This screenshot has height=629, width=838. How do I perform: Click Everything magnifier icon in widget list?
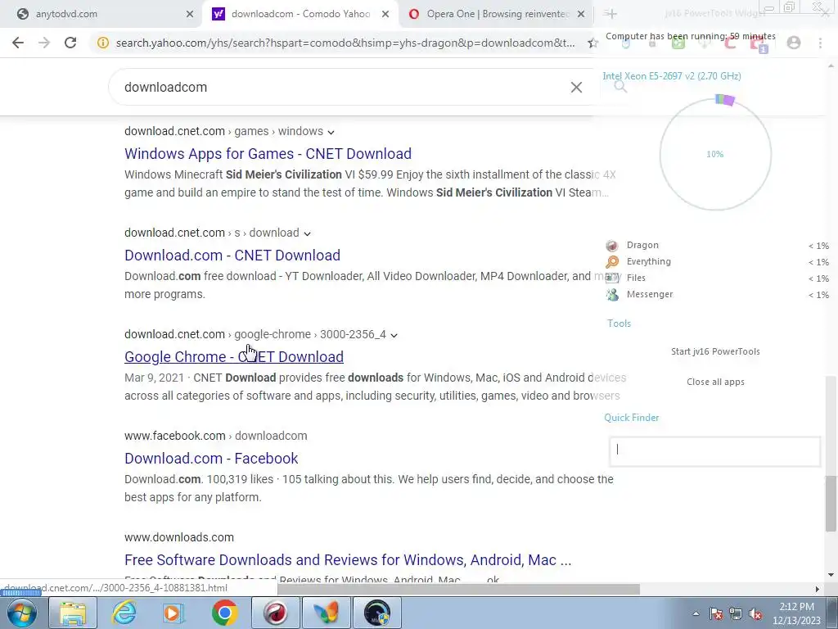pos(612,261)
